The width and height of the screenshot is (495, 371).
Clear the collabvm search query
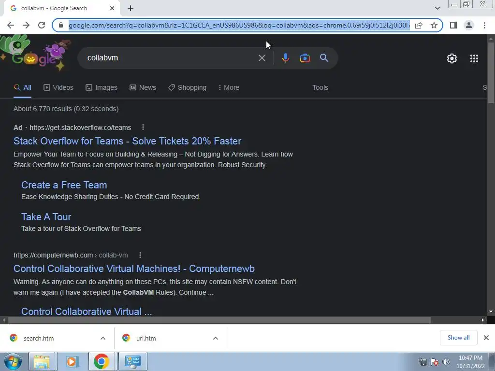(x=262, y=58)
